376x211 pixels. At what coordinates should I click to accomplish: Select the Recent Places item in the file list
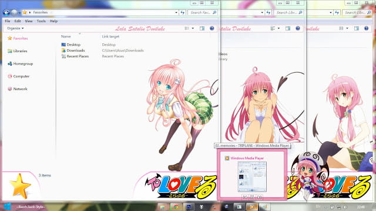coord(75,56)
